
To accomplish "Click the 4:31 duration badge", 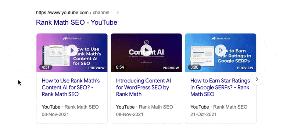I will (46, 67).
